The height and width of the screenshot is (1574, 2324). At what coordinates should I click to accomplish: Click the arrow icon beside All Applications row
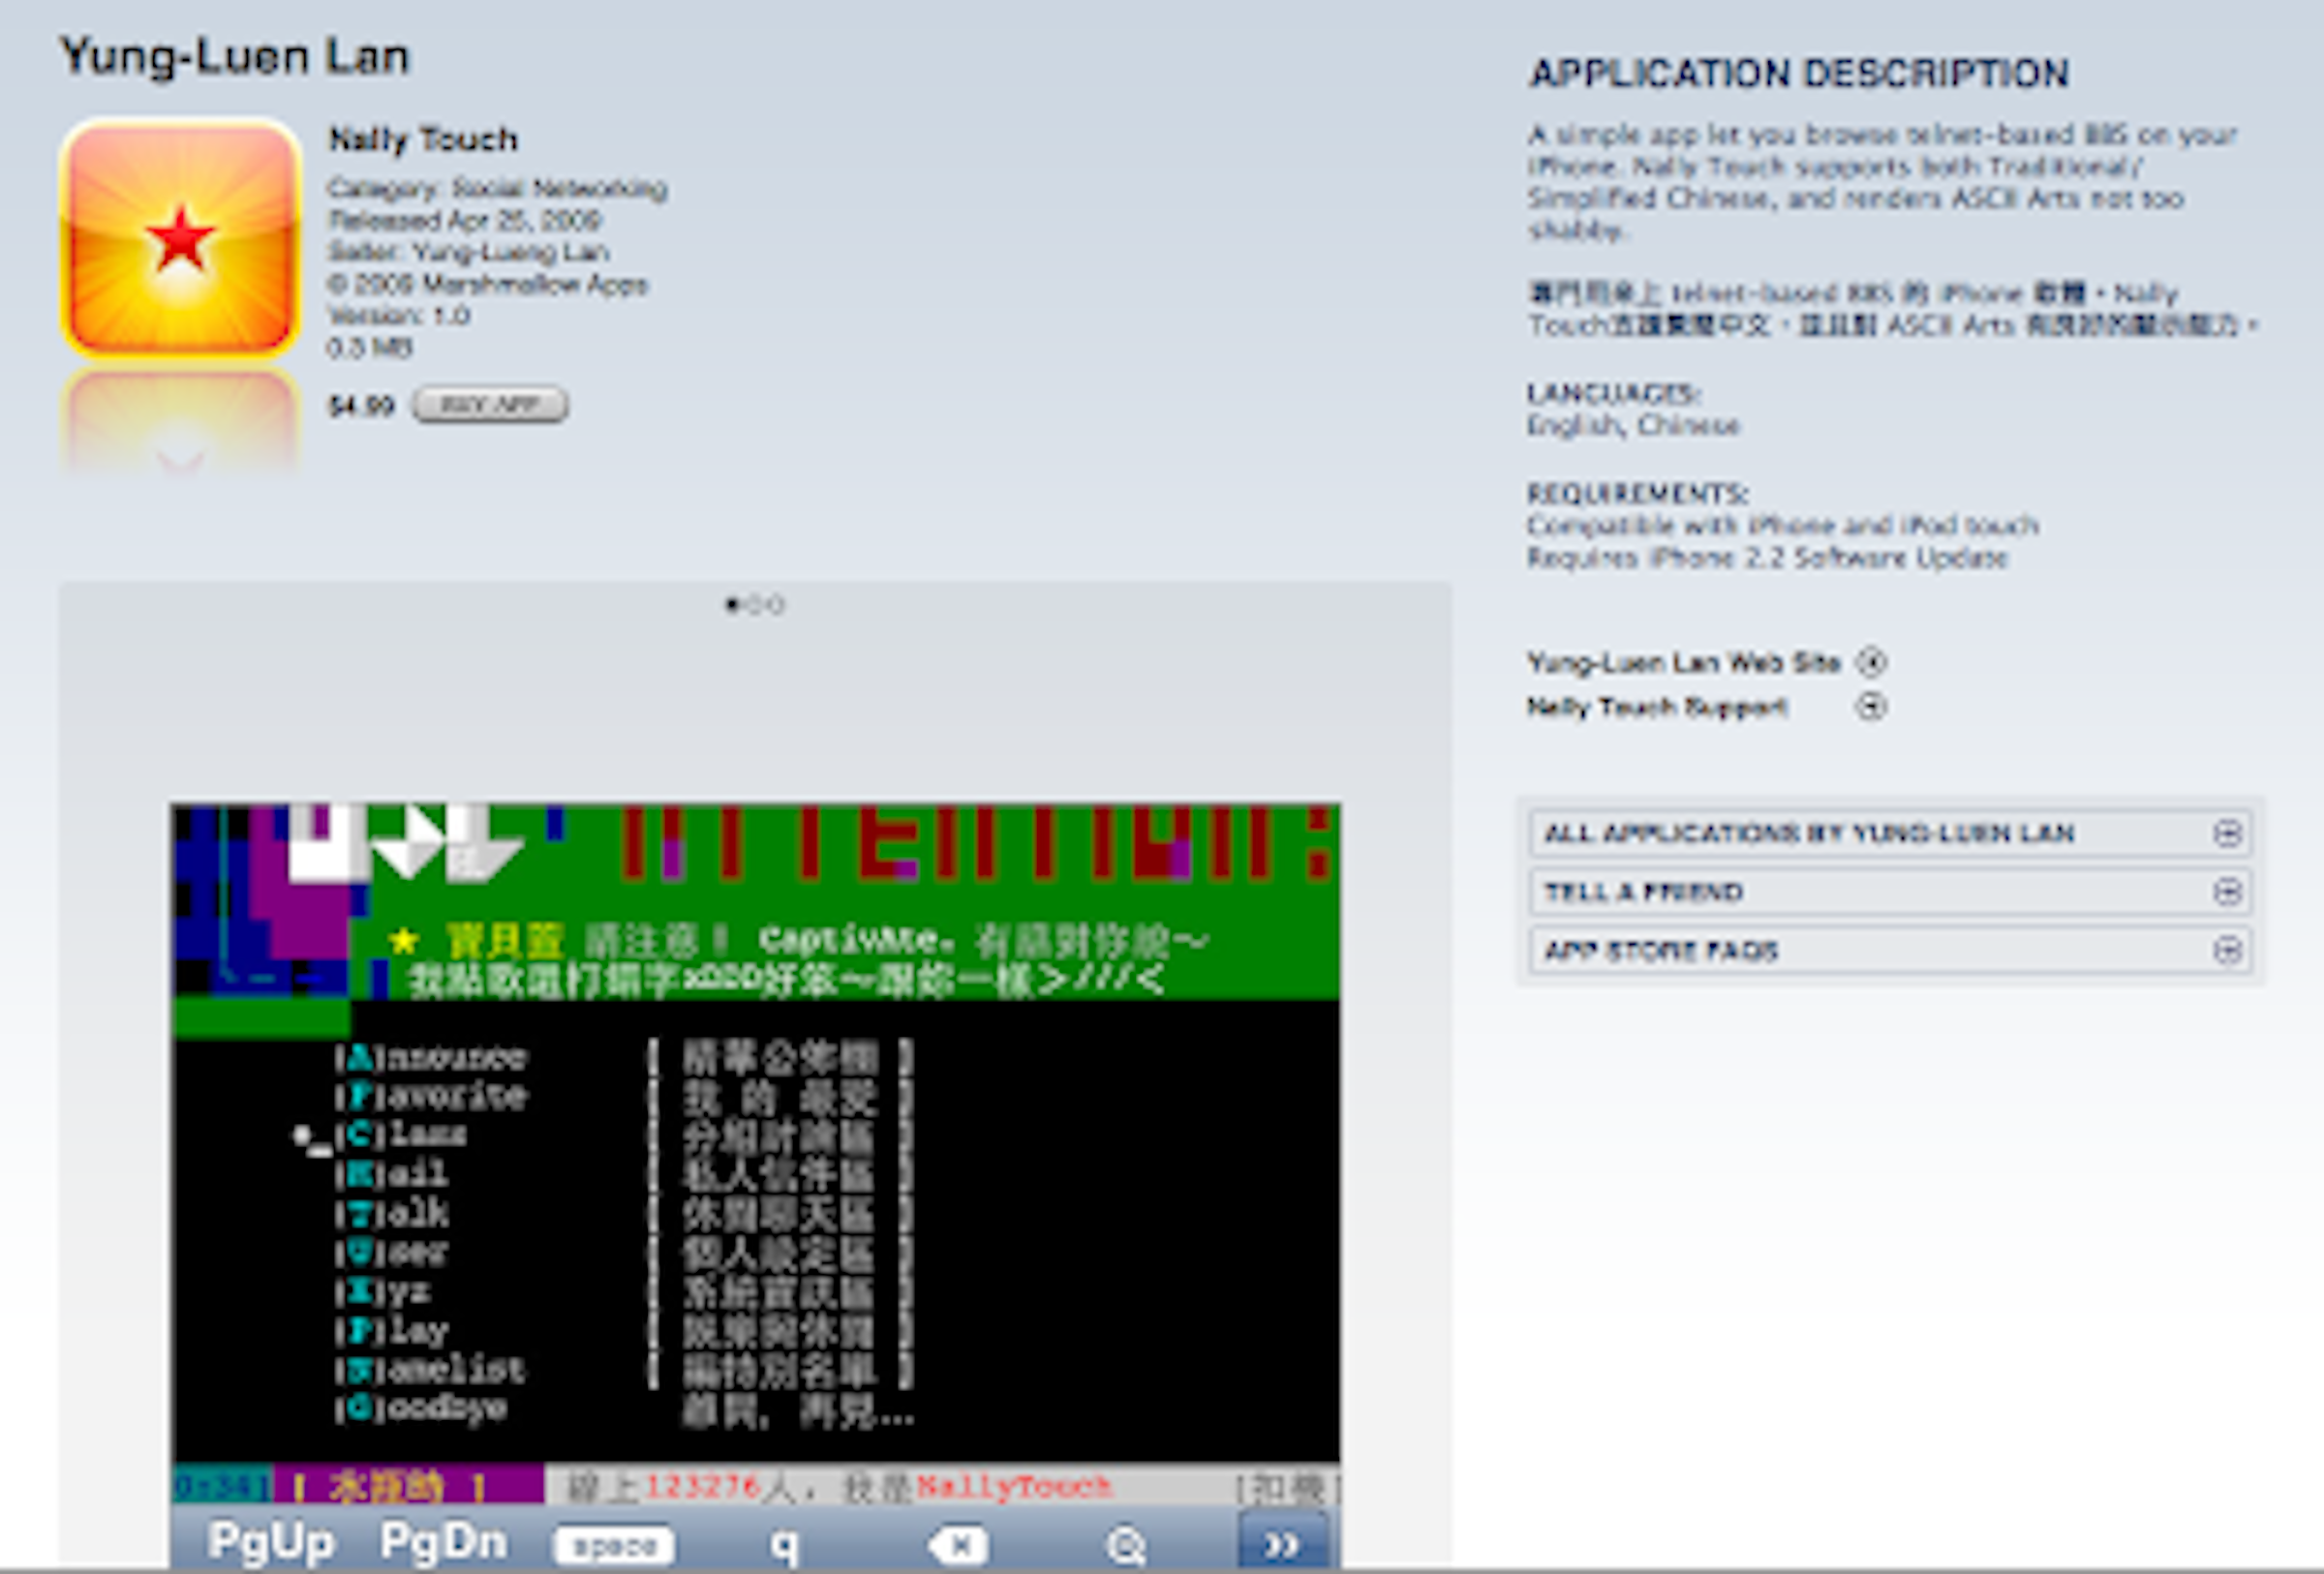2227,832
